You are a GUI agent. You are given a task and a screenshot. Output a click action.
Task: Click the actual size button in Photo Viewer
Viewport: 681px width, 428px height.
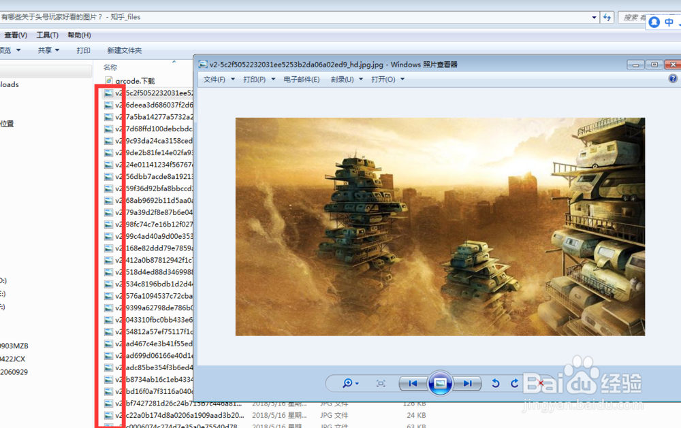pos(381,383)
